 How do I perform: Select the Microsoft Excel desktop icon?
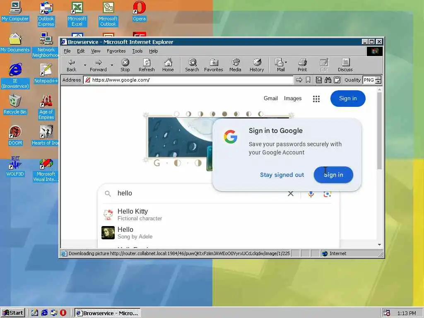click(77, 14)
